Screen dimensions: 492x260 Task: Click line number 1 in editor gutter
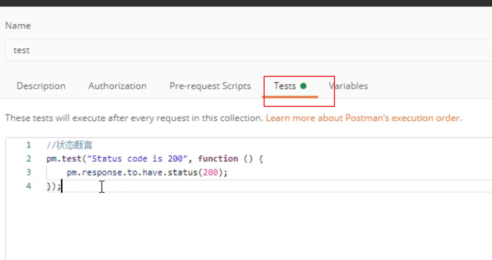[x=29, y=145]
